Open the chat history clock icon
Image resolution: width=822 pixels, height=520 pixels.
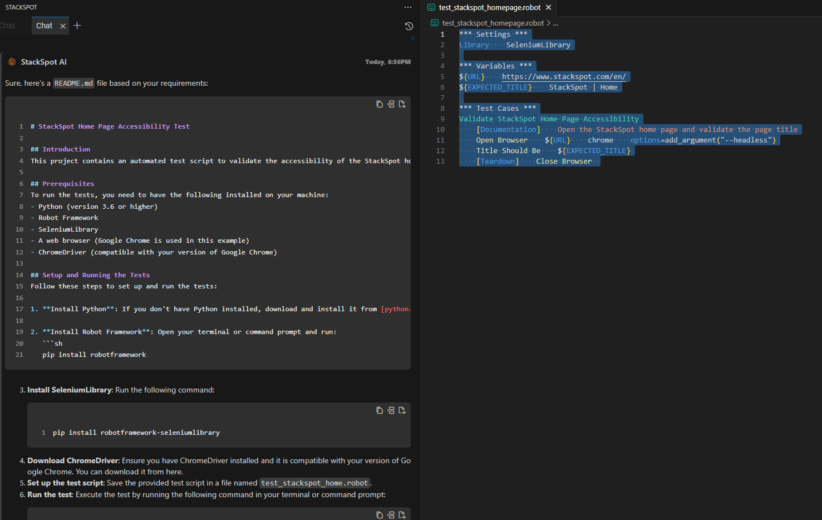408,26
